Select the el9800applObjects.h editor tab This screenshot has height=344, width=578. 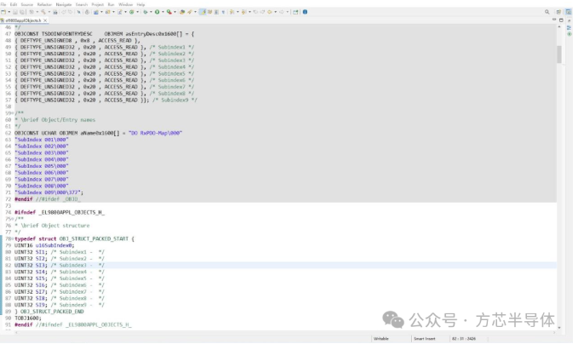tap(23, 20)
